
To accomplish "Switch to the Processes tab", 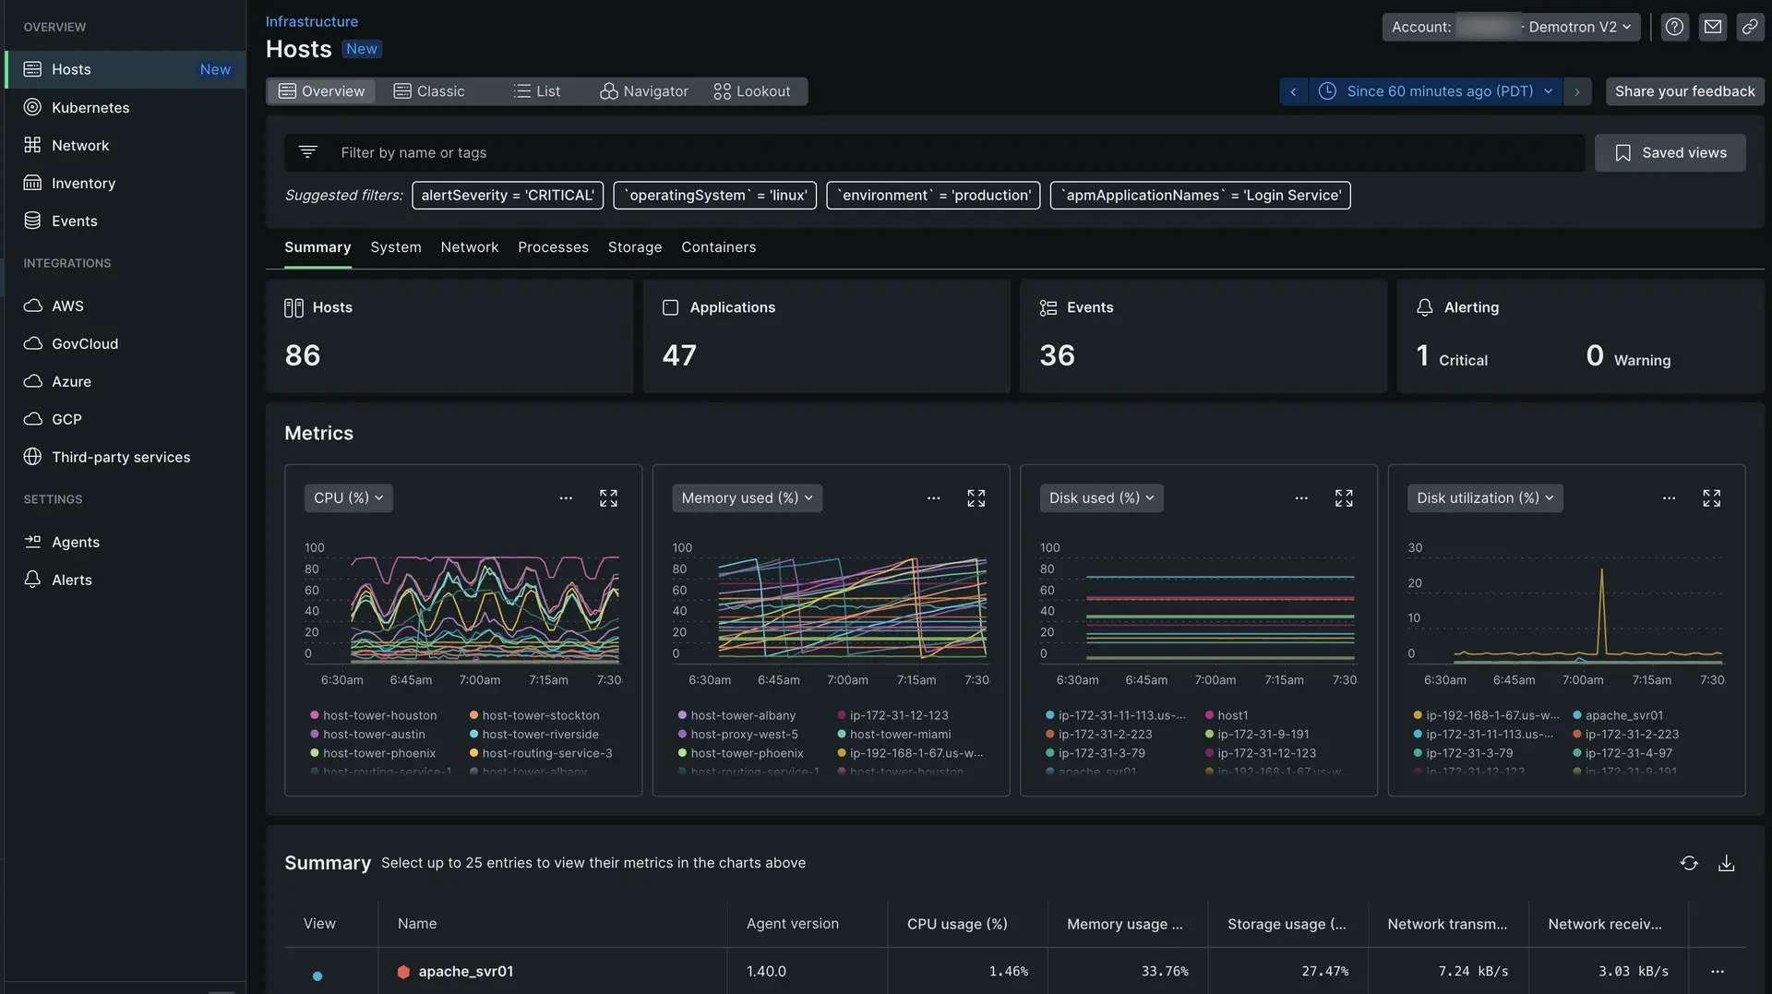I will pyautogui.click(x=552, y=247).
